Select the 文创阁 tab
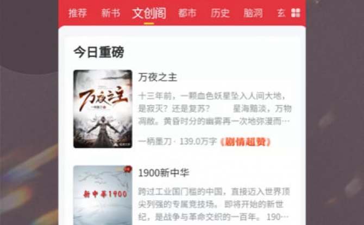The width and height of the screenshot is (364, 225). pyautogui.click(x=149, y=13)
